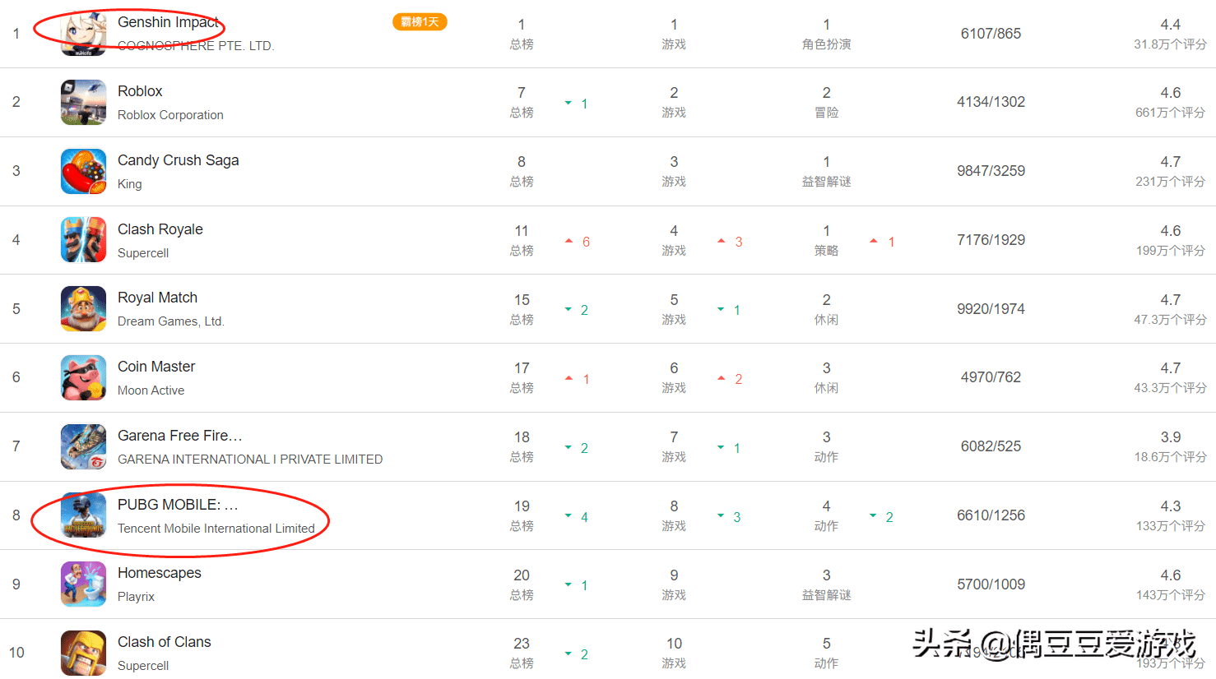This screenshot has width=1216, height=679.
Task: Click keyword value 6082/525
Action: click(991, 446)
